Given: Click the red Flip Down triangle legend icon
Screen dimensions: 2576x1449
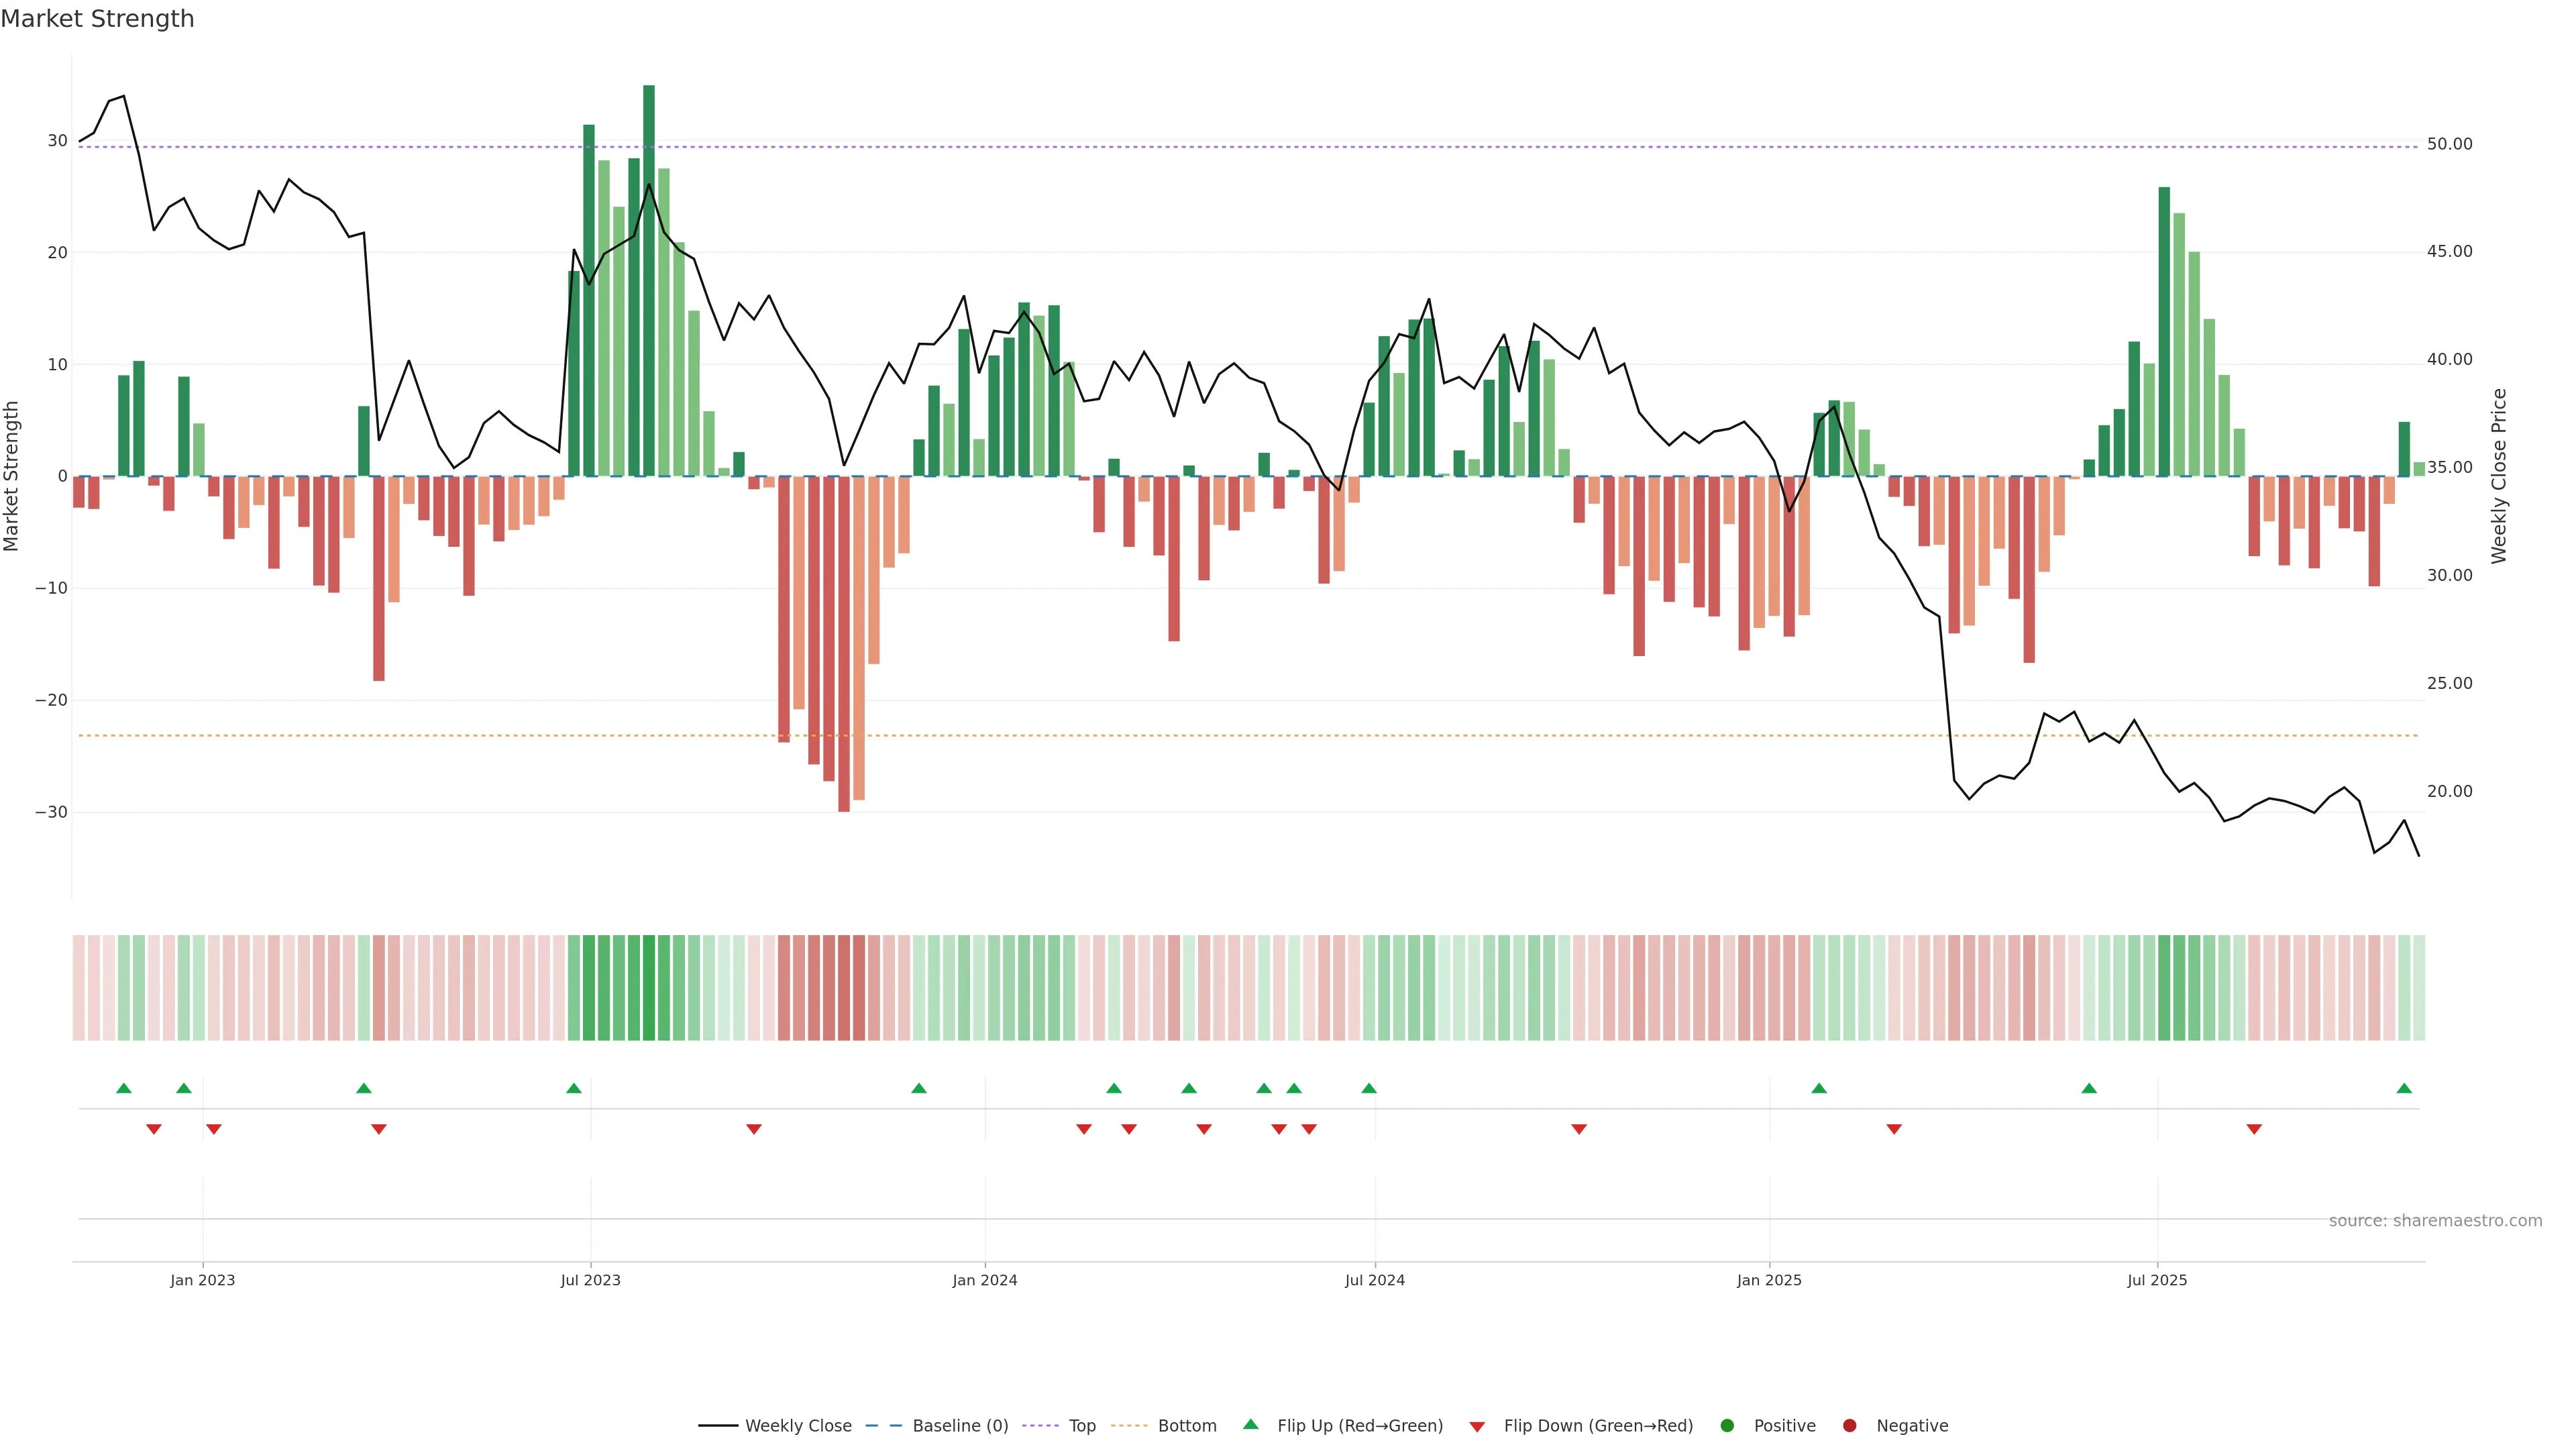Looking at the screenshot, I should [1477, 1426].
